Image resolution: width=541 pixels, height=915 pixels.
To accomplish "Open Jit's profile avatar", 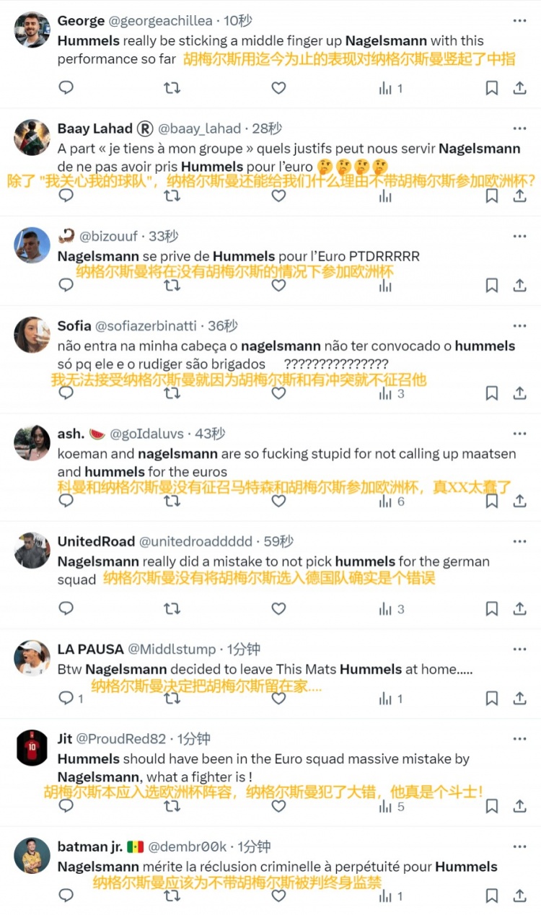I will (x=32, y=748).
